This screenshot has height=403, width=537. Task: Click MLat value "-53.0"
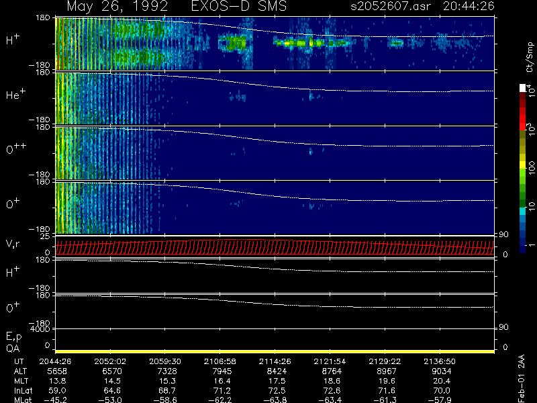click(x=110, y=400)
